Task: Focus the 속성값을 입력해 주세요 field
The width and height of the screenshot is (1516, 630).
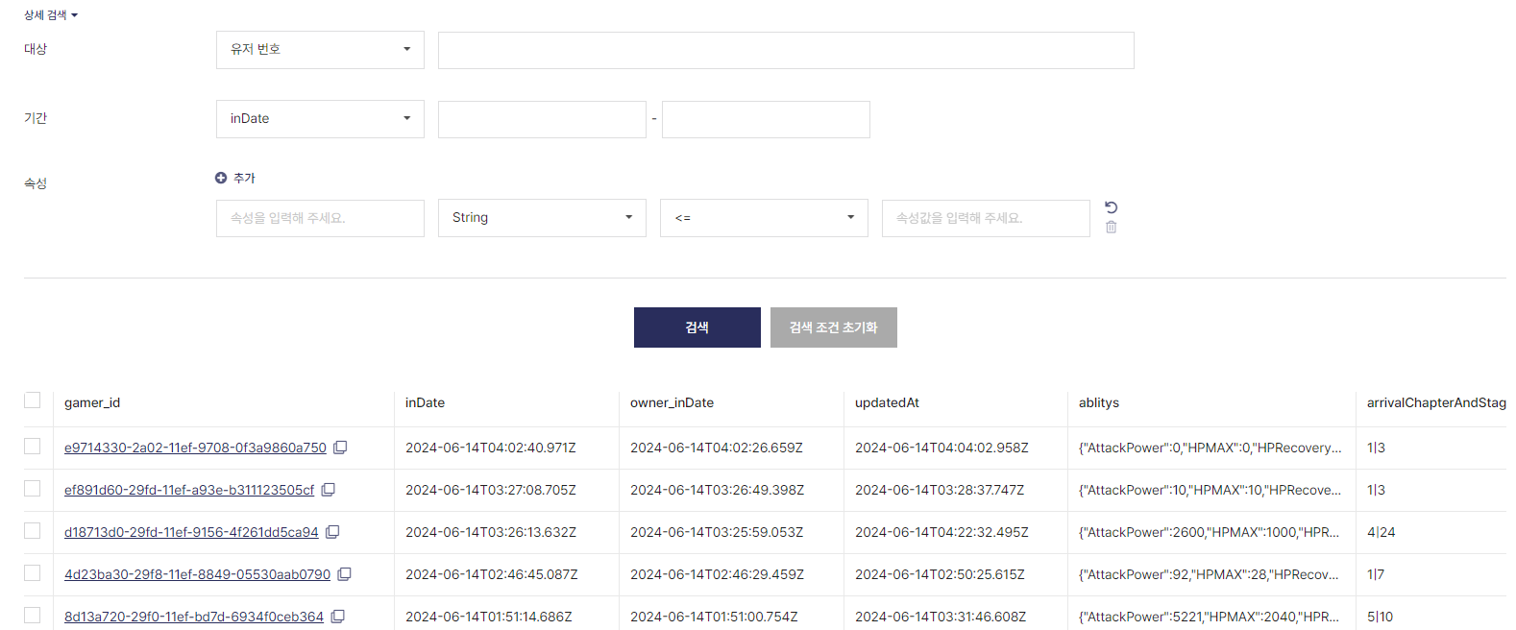Action: pyautogui.click(x=986, y=218)
